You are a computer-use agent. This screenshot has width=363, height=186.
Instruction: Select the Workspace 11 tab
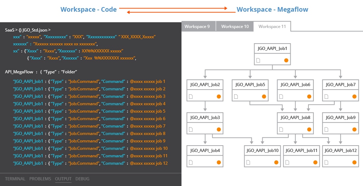click(272, 27)
